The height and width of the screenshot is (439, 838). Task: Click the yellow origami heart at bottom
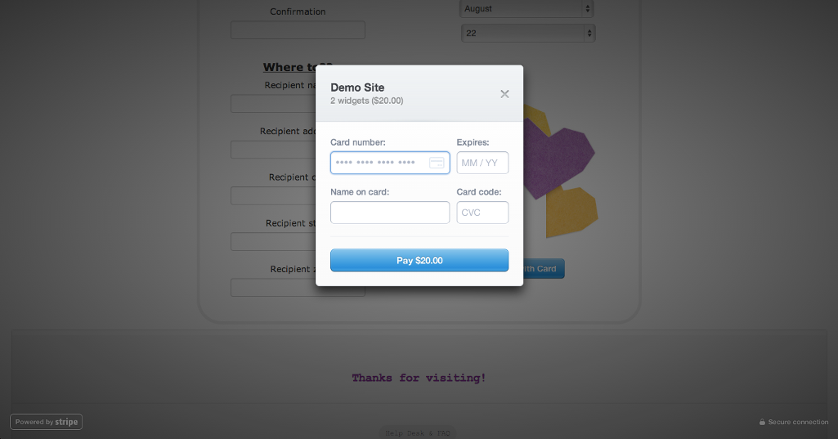[x=572, y=213]
